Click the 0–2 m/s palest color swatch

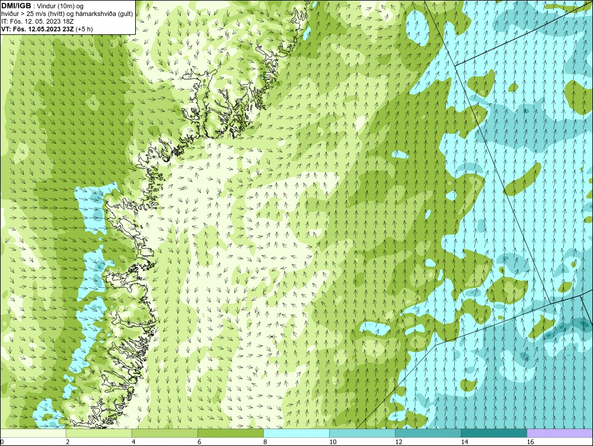pyautogui.click(x=33, y=433)
